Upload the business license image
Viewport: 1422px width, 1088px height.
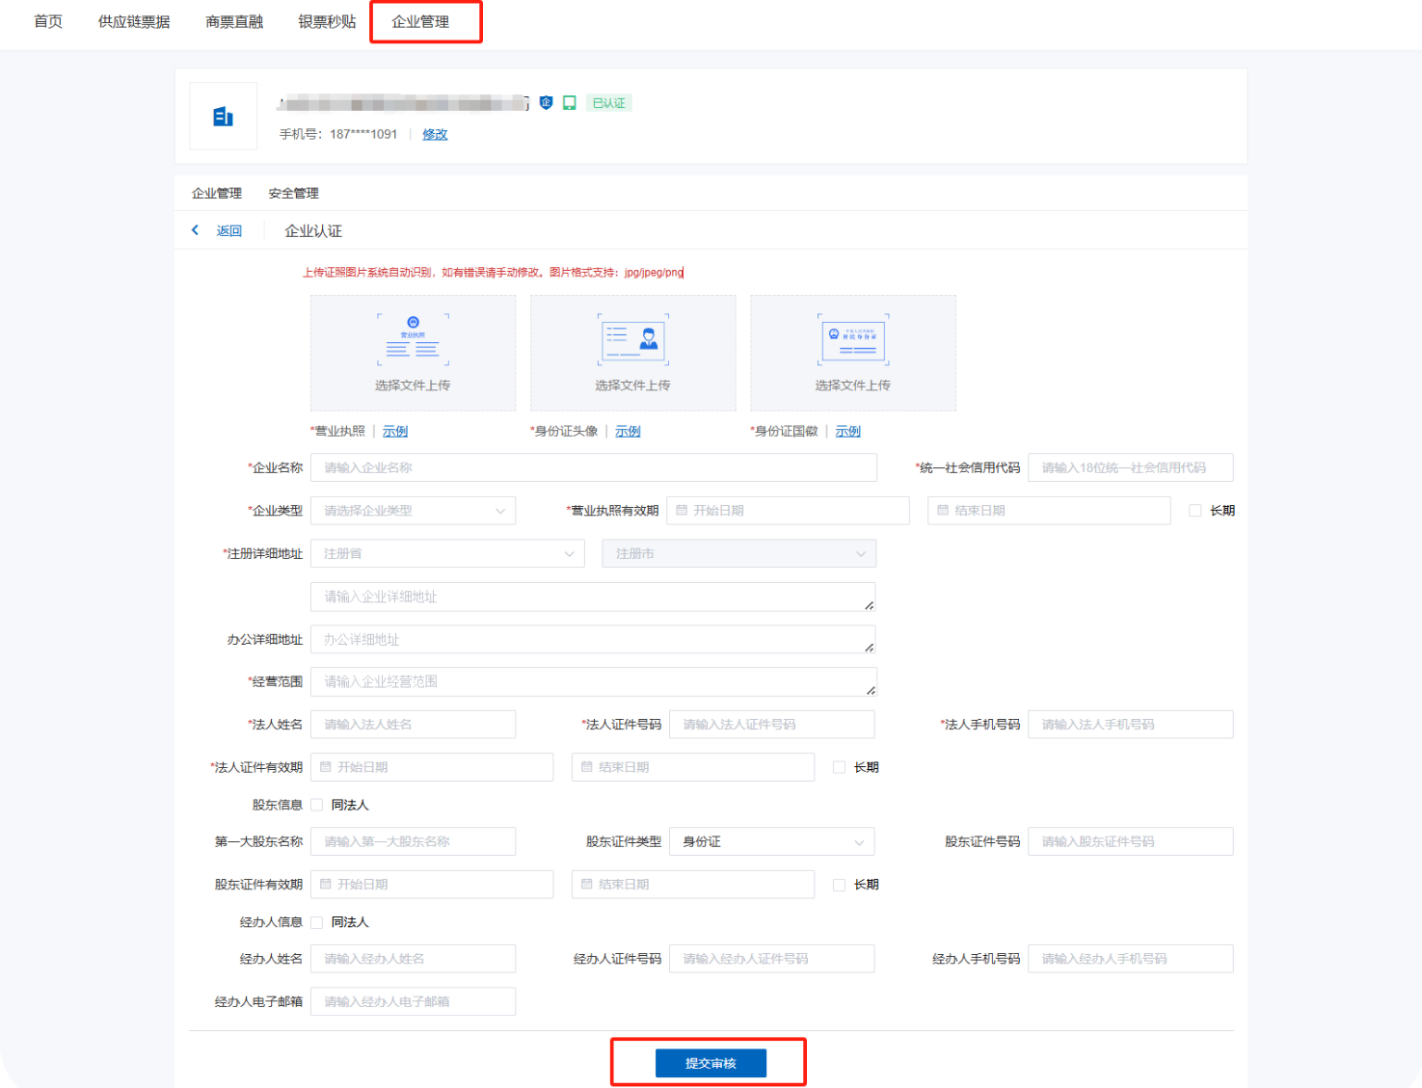413,353
